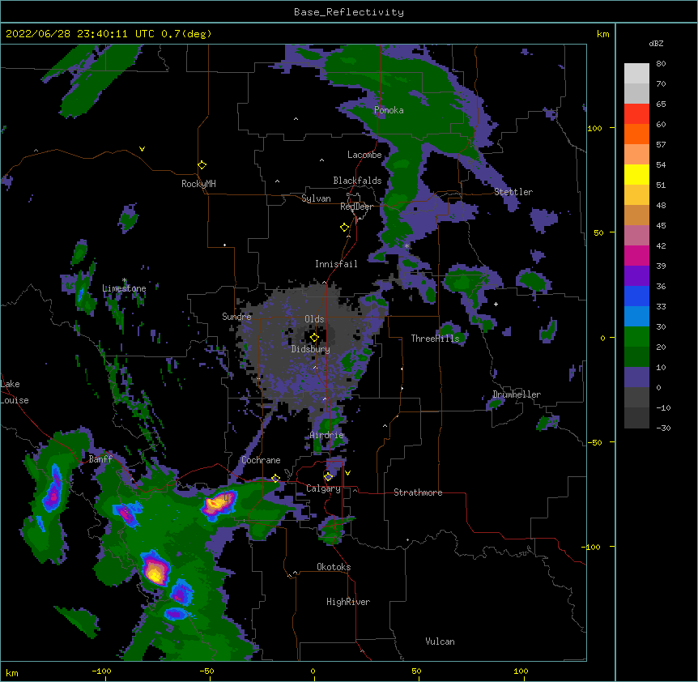
Task: Click the Blackfalds city label
Action: click(357, 181)
